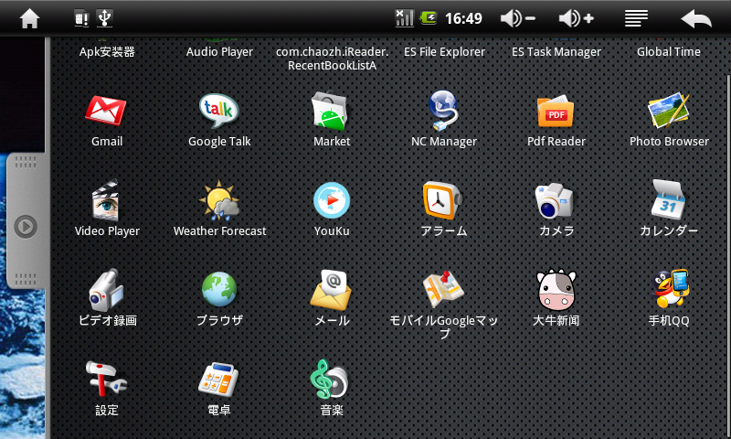
Task: Open Weather Forecast app
Action: click(x=219, y=200)
